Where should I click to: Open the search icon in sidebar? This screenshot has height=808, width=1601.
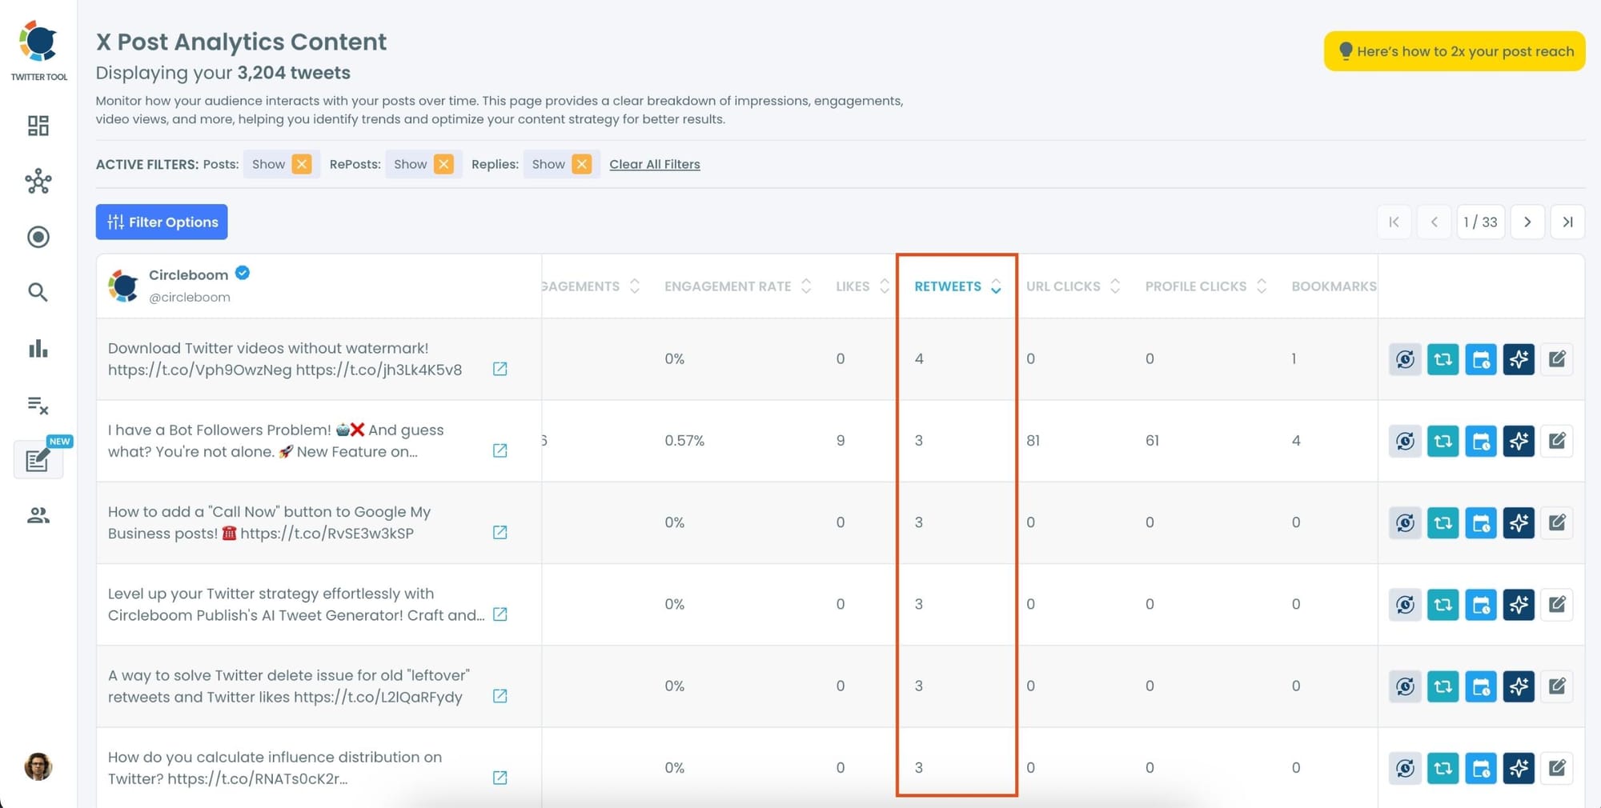[38, 293]
